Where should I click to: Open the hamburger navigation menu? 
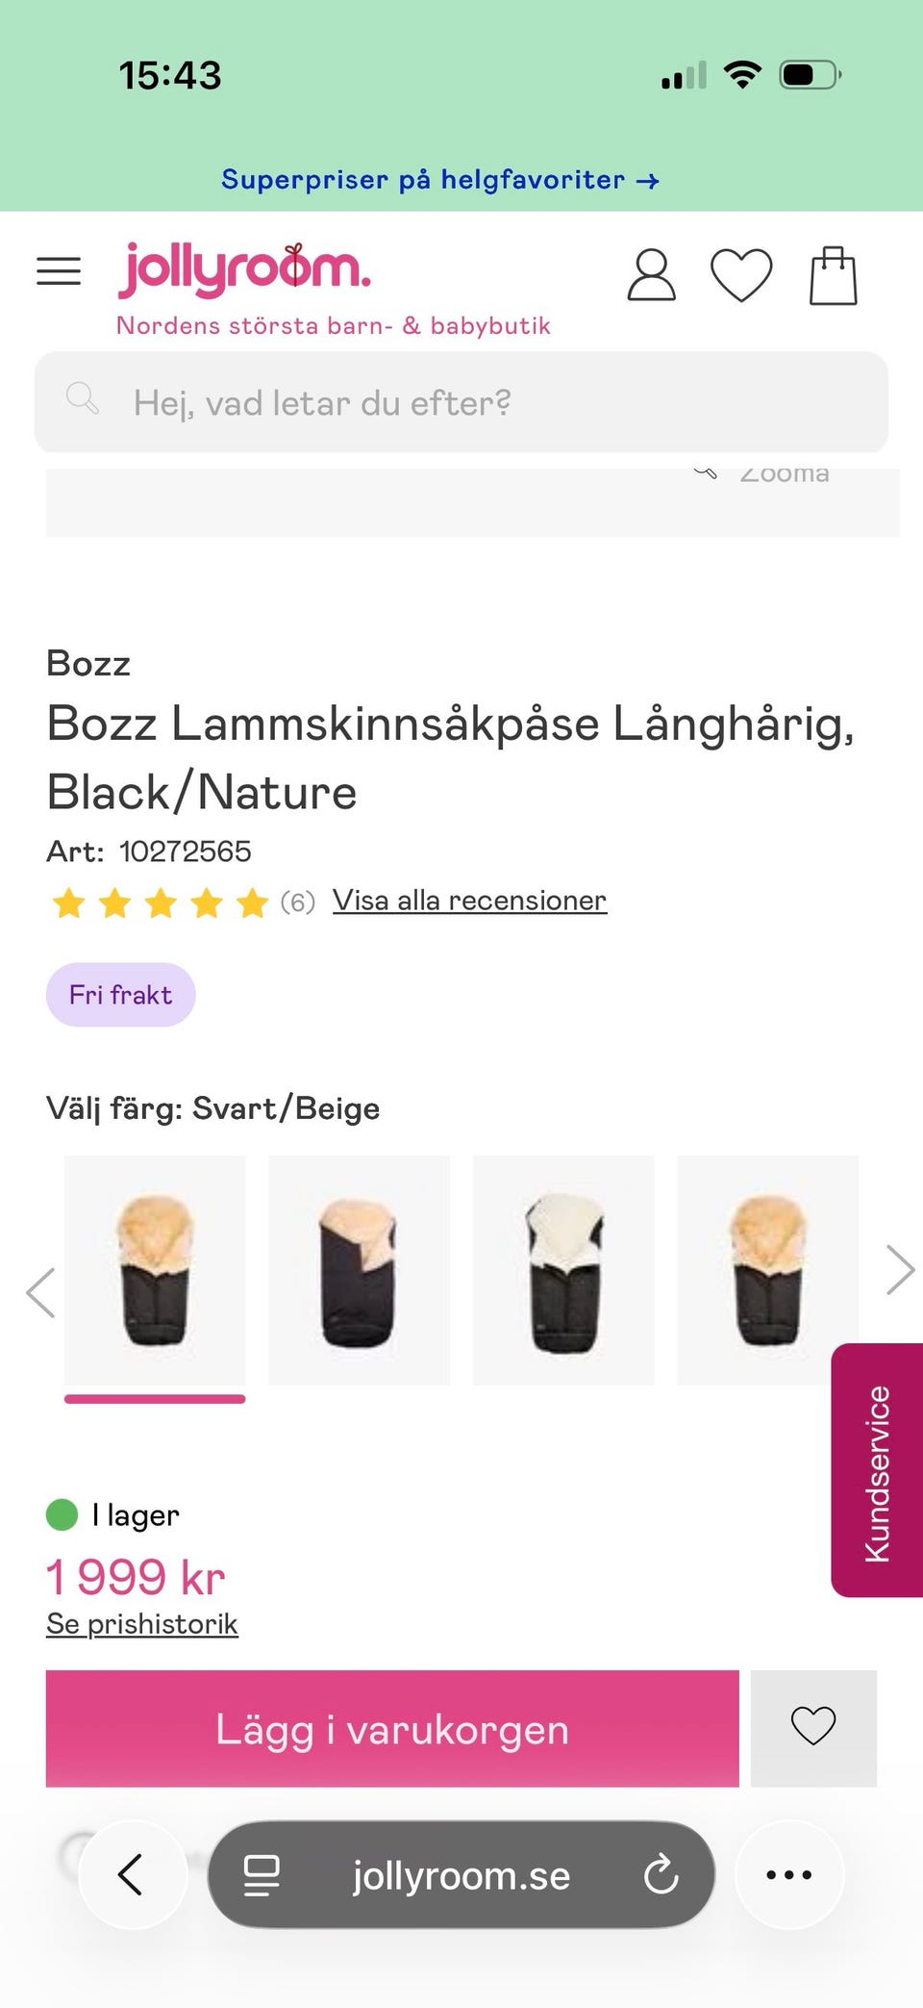[x=59, y=271]
